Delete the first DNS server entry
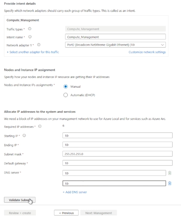181x218 pixels. (x=170, y=173)
